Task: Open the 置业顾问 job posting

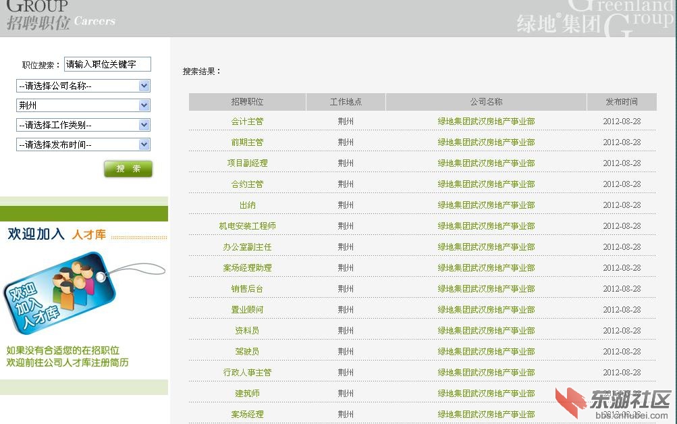Action: pos(247,310)
